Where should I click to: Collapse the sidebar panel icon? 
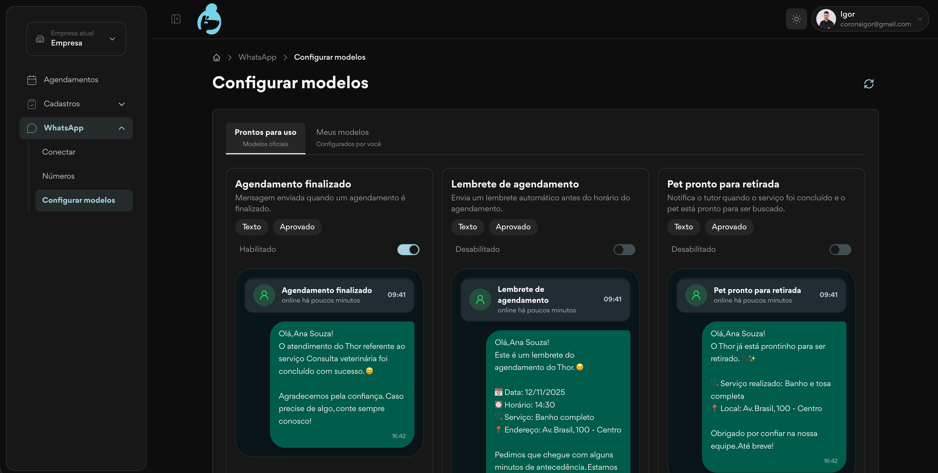coord(176,19)
